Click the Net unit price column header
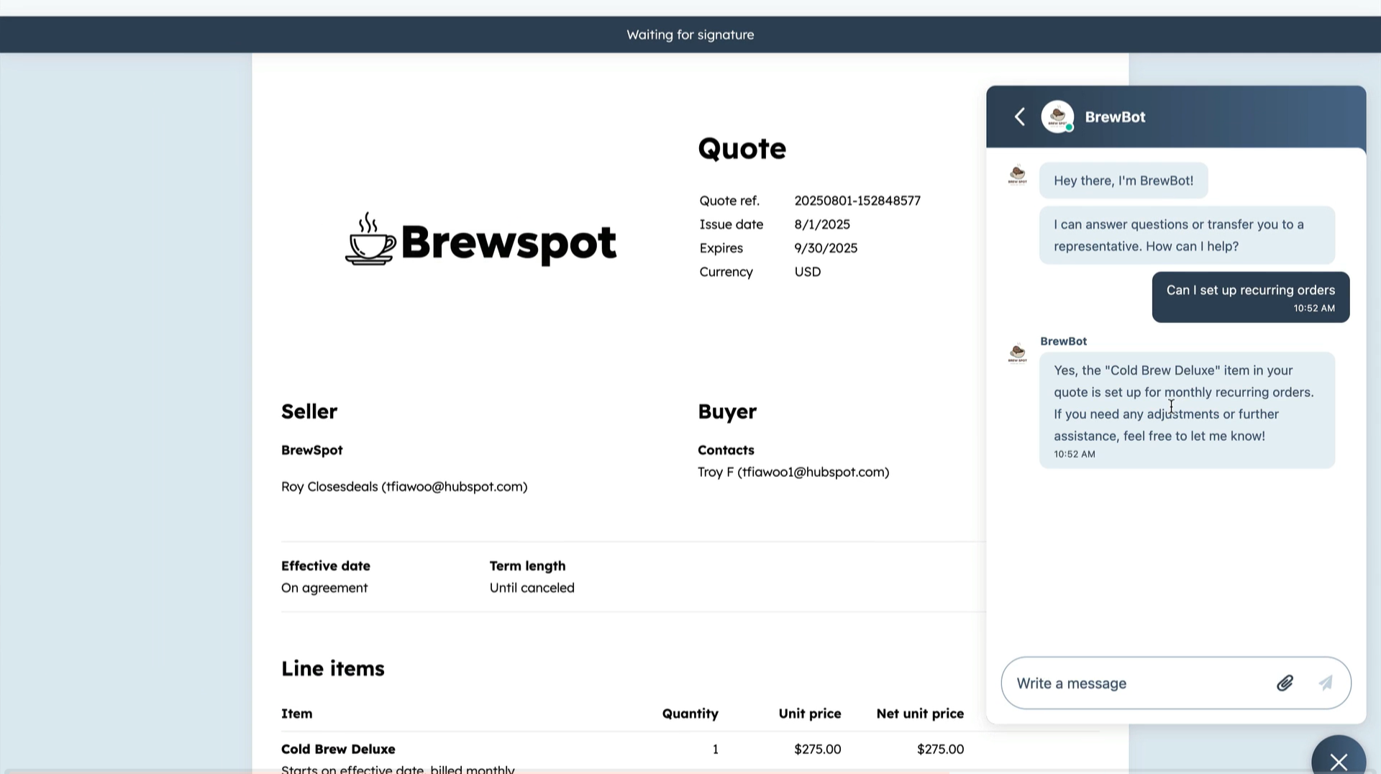Screen dimensions: 1381x774 919,714
